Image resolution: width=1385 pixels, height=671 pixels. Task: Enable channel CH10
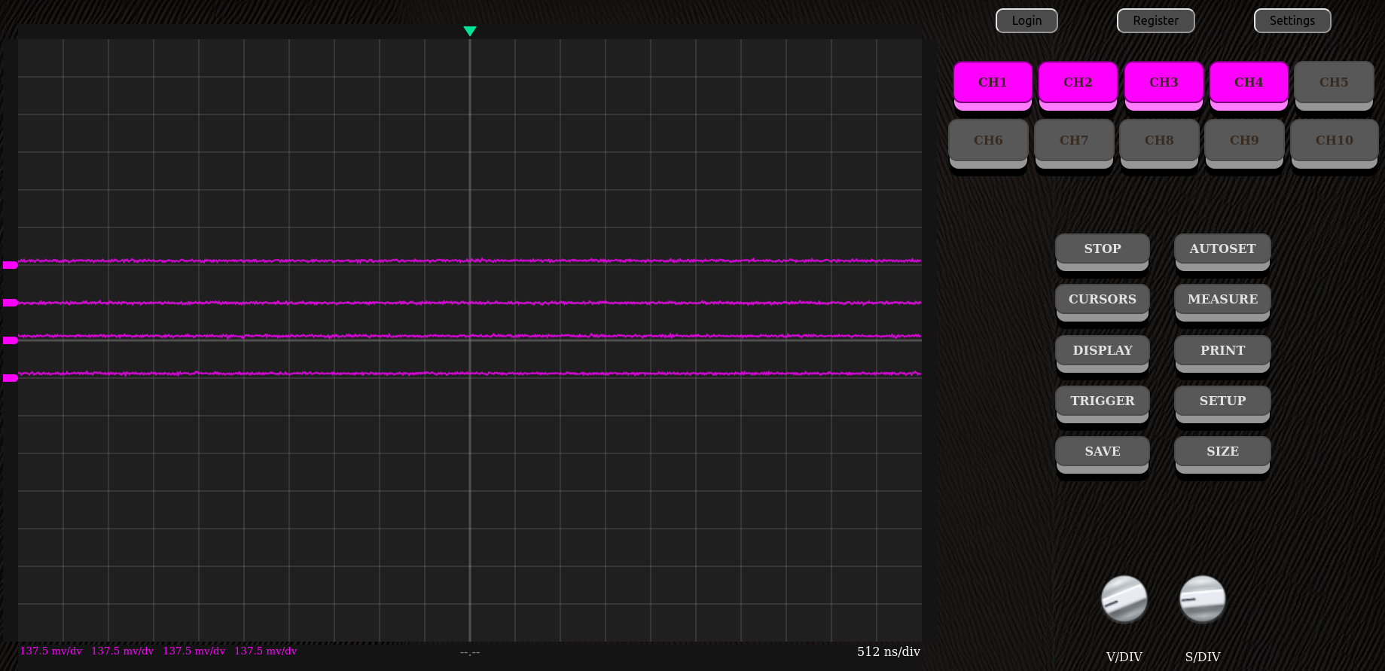point(1335,140)
